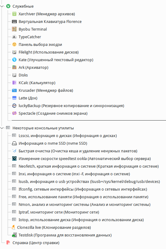Viewport: 166px width, 249px height.
Task: Click the Быстрая очистка broom icon
Action: click(x=14, y=151)
